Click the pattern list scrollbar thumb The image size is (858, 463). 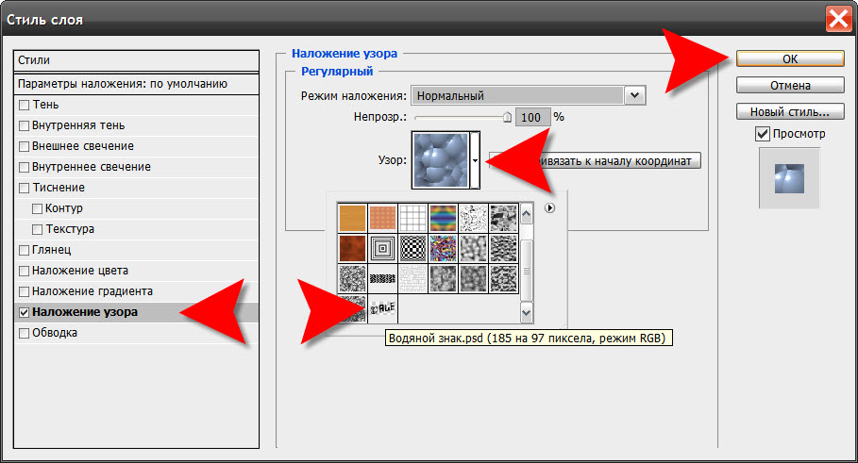[527, 271]
